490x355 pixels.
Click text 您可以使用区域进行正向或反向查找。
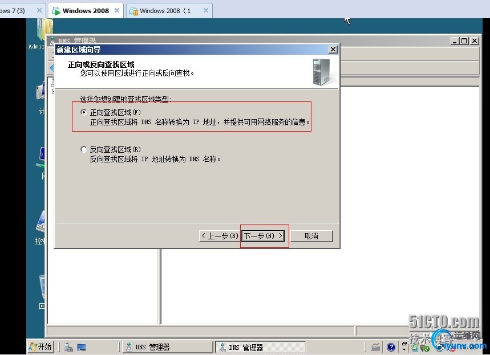click(137, 74)
